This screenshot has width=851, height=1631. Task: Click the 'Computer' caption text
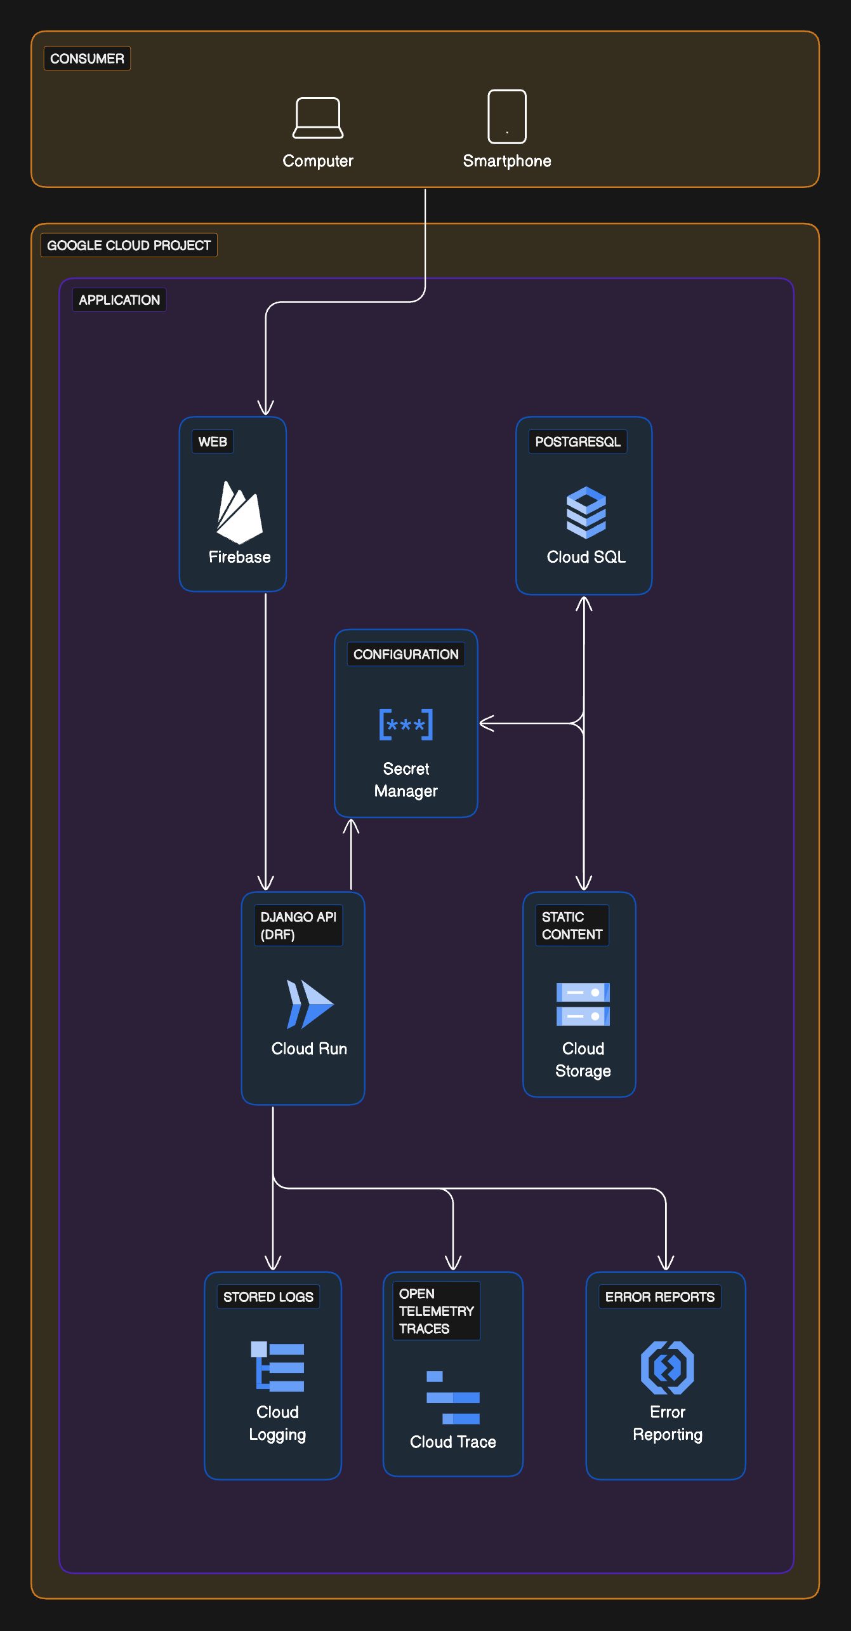318,161
